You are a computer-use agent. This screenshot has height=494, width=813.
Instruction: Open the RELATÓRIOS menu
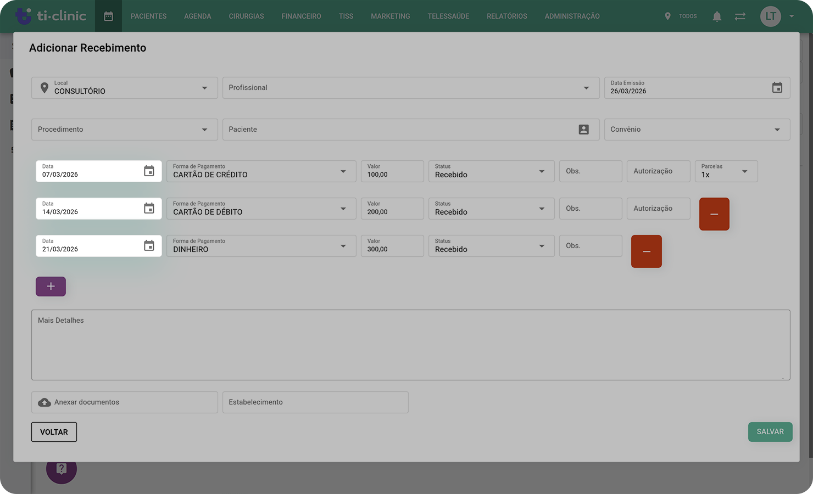pyautogui.click(x=506, y=16)
